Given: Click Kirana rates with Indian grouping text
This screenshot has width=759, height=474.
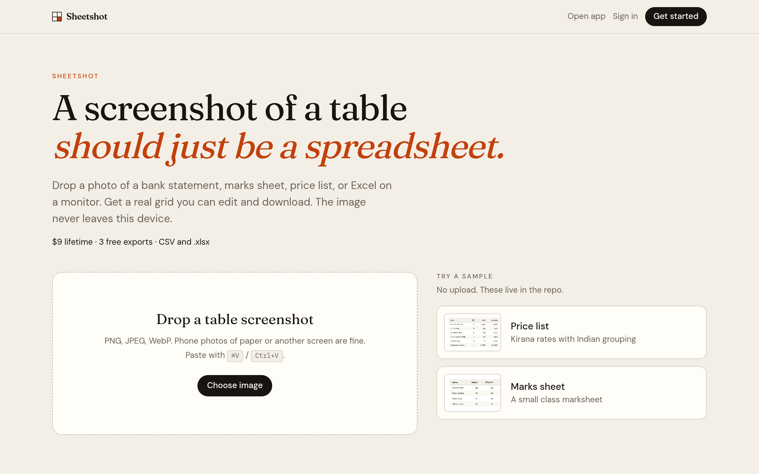Looking at the screenshot, I should coord(573,339).
